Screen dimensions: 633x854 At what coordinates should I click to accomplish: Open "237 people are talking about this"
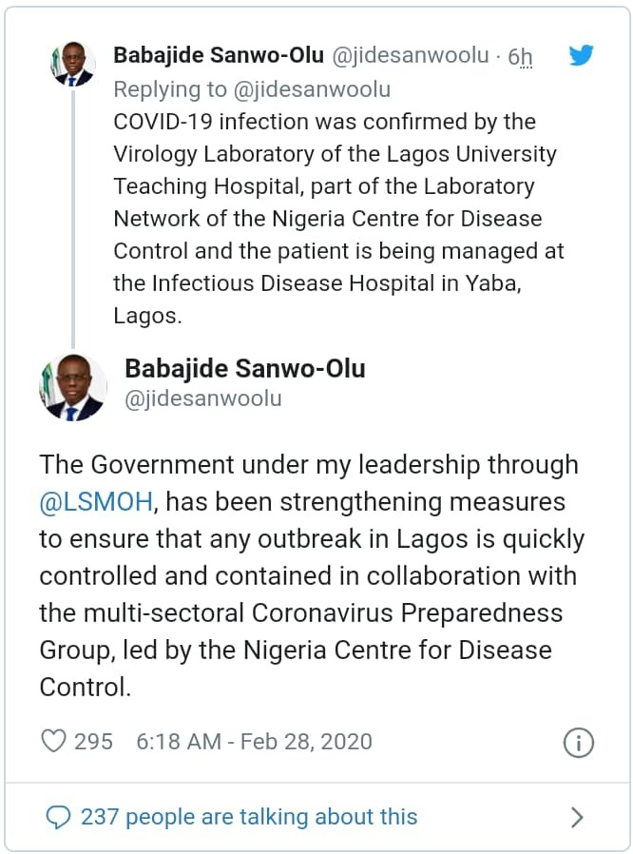click(249, 816)
